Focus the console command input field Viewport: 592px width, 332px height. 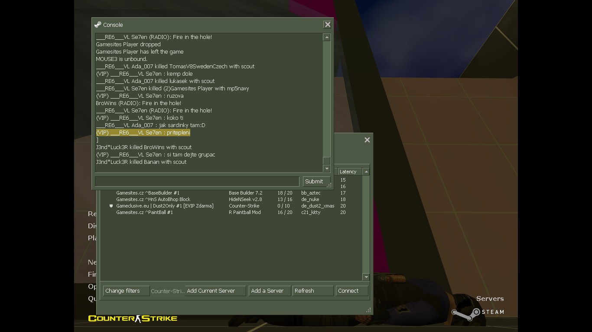197,182
